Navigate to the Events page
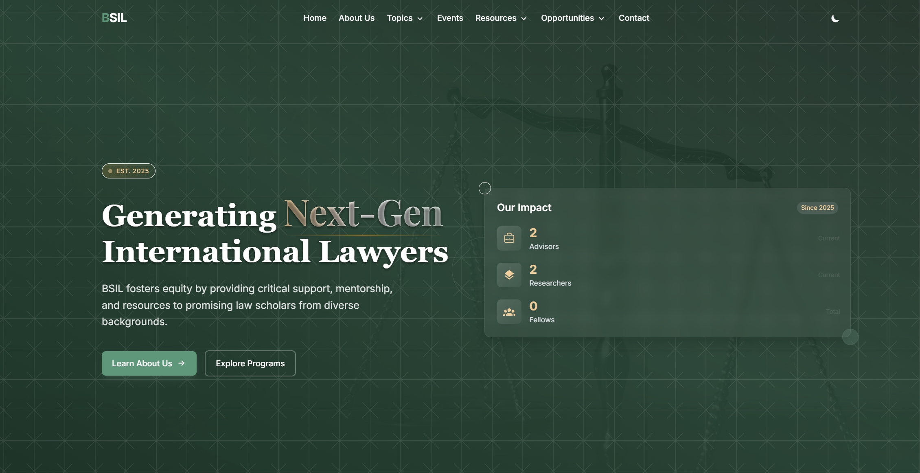This screenshot has height=473, width=920. [450, 18]
